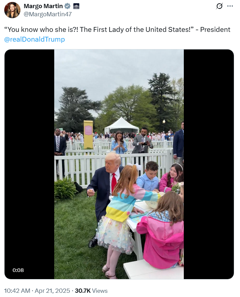Play the Easter Egg Roll video
Viewport: 240px width, 297px height.
click(119, 164)
